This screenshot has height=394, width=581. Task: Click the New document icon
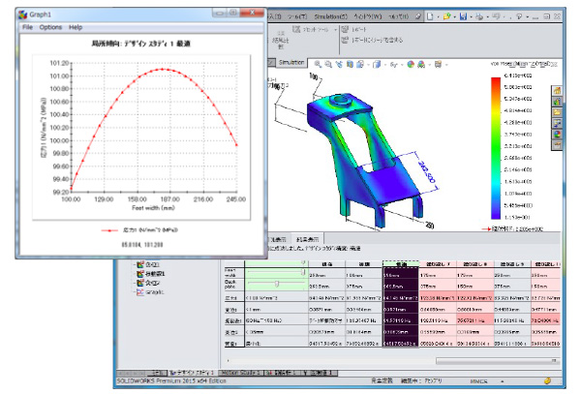430,16
